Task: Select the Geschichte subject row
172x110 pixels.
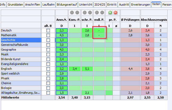Action: (21, 40)
